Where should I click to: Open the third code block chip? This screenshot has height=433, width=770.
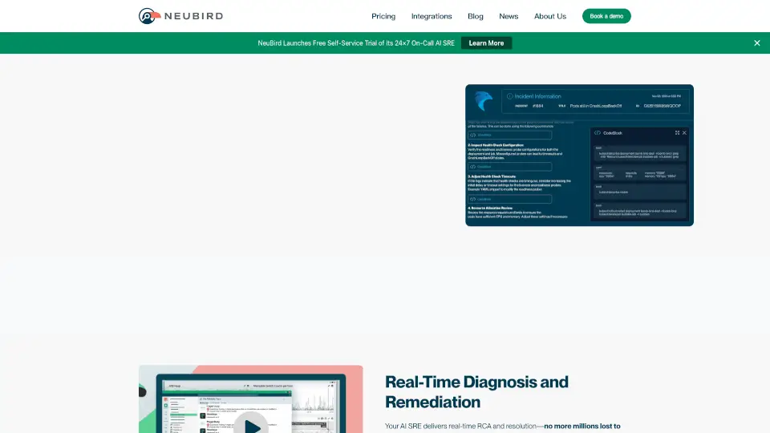pyautogui.click(x=509, y=199)
